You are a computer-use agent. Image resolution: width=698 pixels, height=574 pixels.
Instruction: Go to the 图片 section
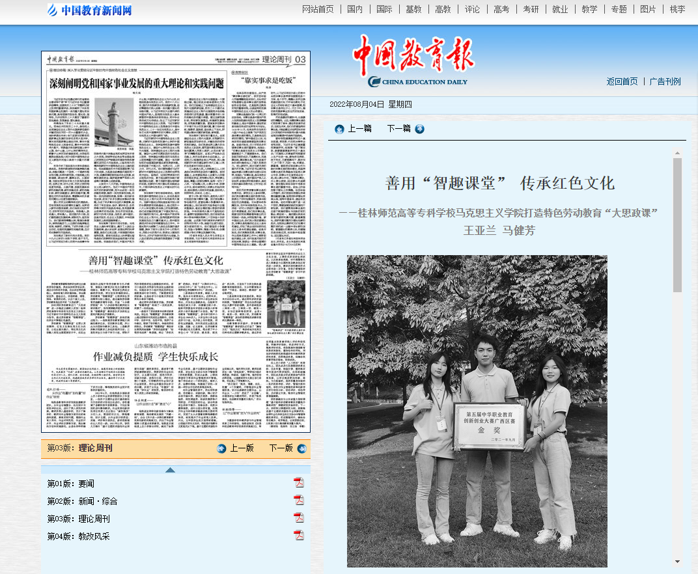coord(648,9)
